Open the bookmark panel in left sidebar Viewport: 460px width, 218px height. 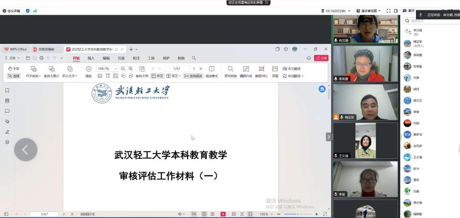tap(7, 90)
